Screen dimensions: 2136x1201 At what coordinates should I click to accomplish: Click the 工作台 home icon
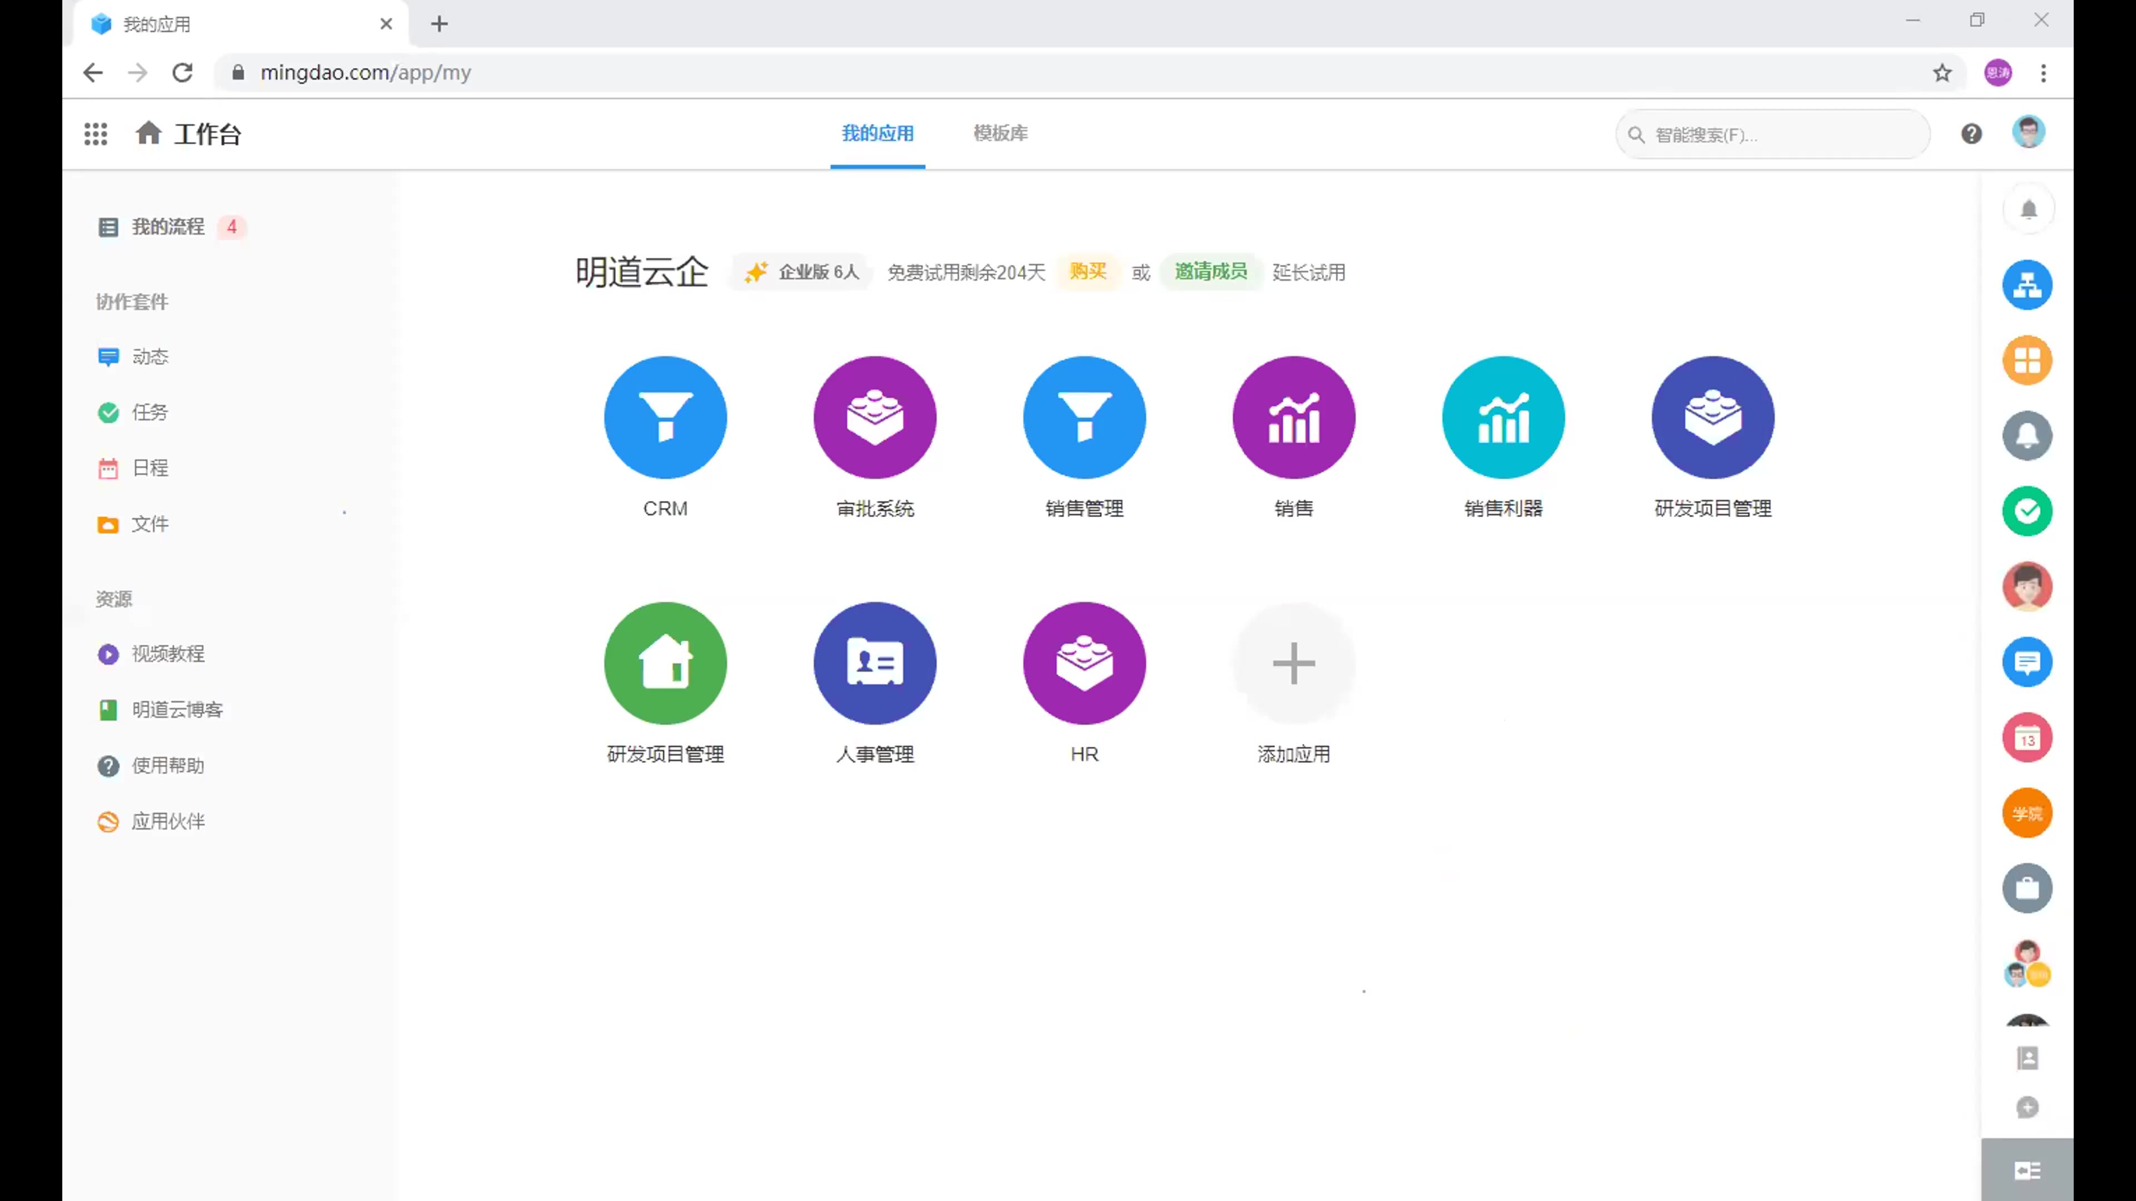[x=149, y=133]
